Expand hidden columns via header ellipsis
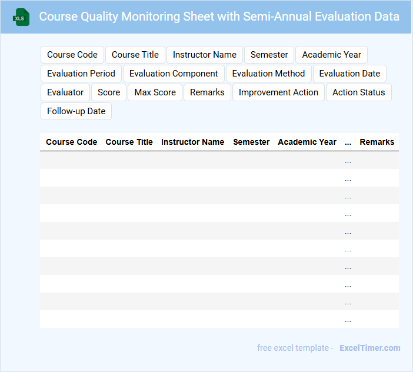 click(348, 142)
